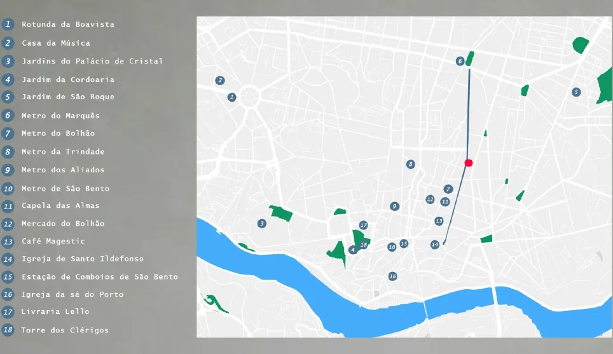
Task: Select 'Café Magestic' in the legend
Action: click(53, 242)
